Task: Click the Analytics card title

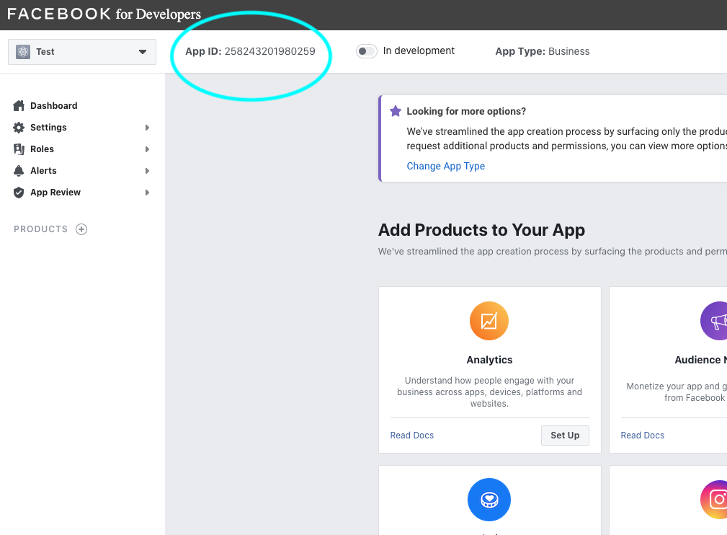Action: (490, 360)
